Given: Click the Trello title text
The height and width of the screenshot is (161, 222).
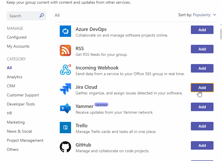Looking at the screenshot, I should [82, 126].
